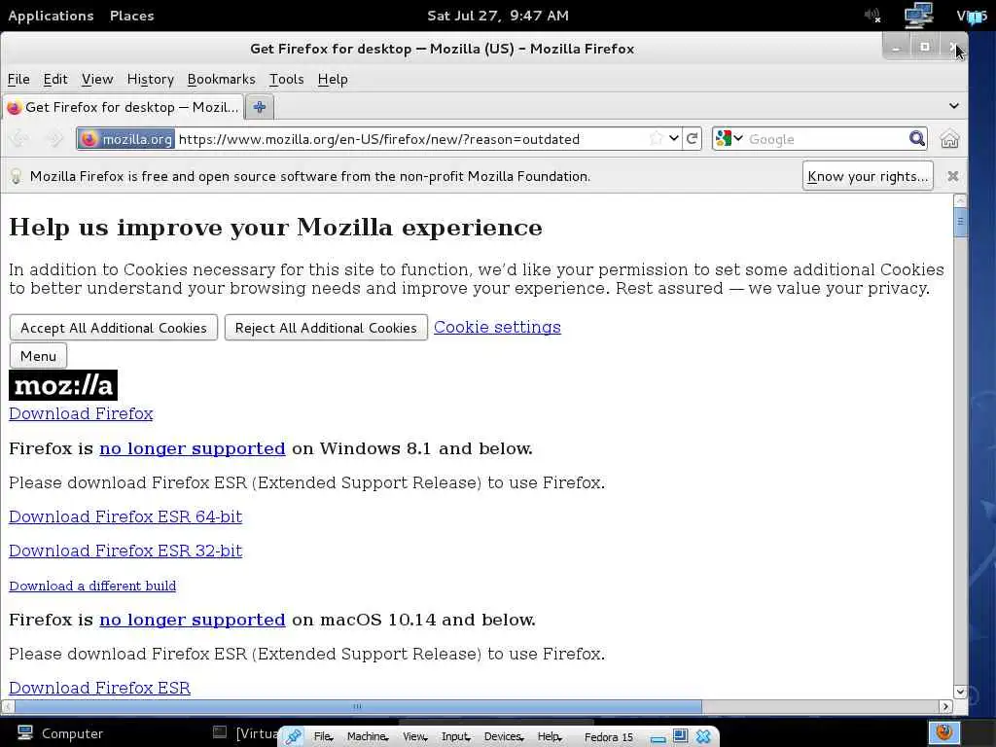This screenshot has height=747, width=996.
Task: Click no longer supported link for macOS 10.14
Action: 193,620
